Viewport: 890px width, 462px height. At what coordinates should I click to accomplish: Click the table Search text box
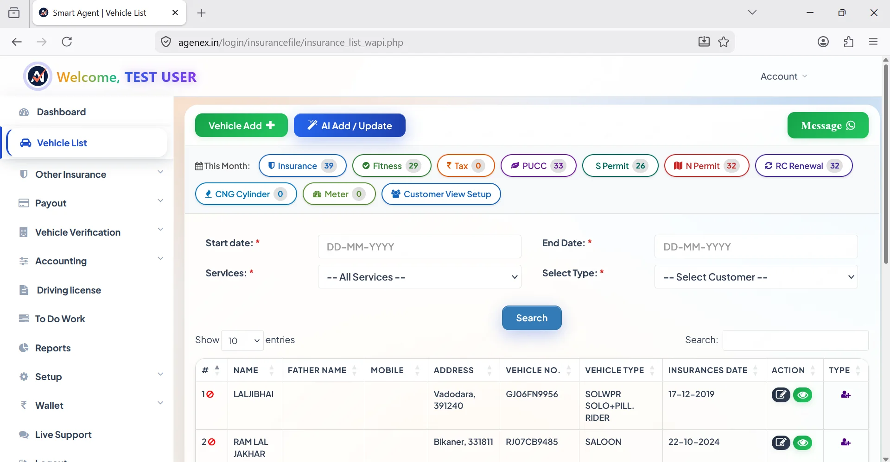(795, 341)
